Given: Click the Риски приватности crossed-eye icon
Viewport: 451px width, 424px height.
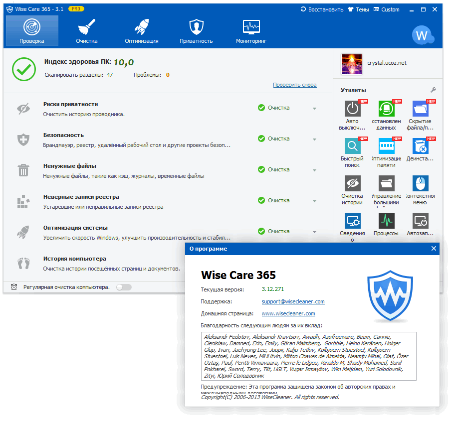Looking at the screenshot, I should coord(23,109).
